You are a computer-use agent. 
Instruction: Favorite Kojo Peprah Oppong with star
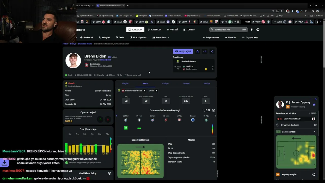[x=314, y=104]
